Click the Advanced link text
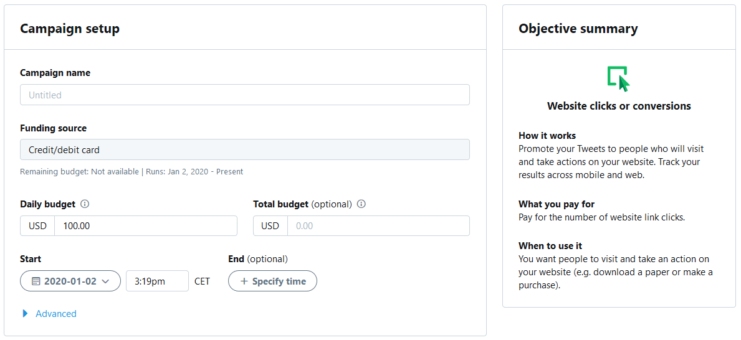Image resolution: width=741 pixels, height=340 pixels. [x=56, y=314]
